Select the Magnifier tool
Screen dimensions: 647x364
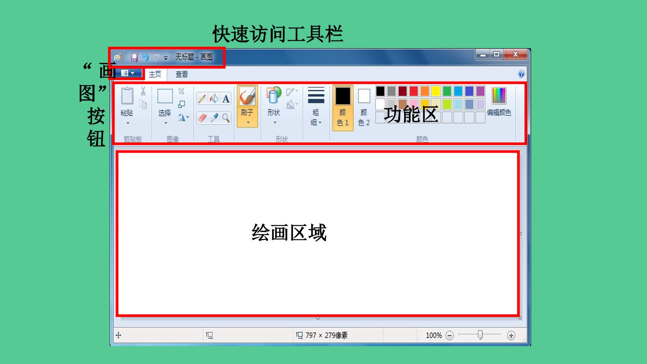pos(226,118)
